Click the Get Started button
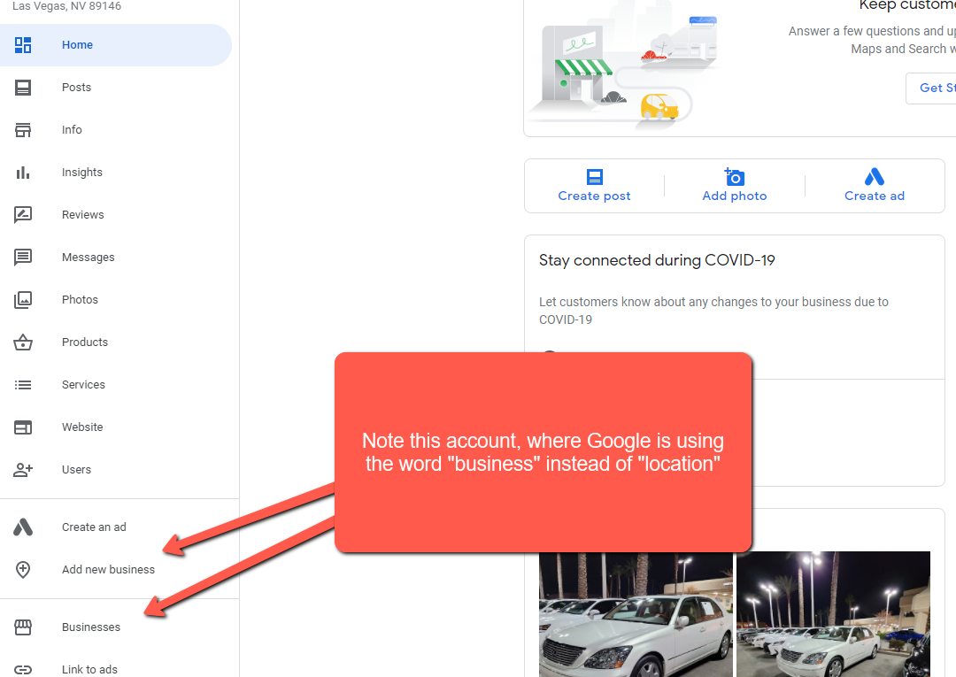The height and width of the screenshot is (677, 956). point(931,88)
